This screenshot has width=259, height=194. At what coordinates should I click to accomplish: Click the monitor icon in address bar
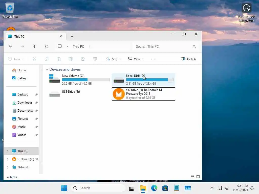[x=60, y=46]
